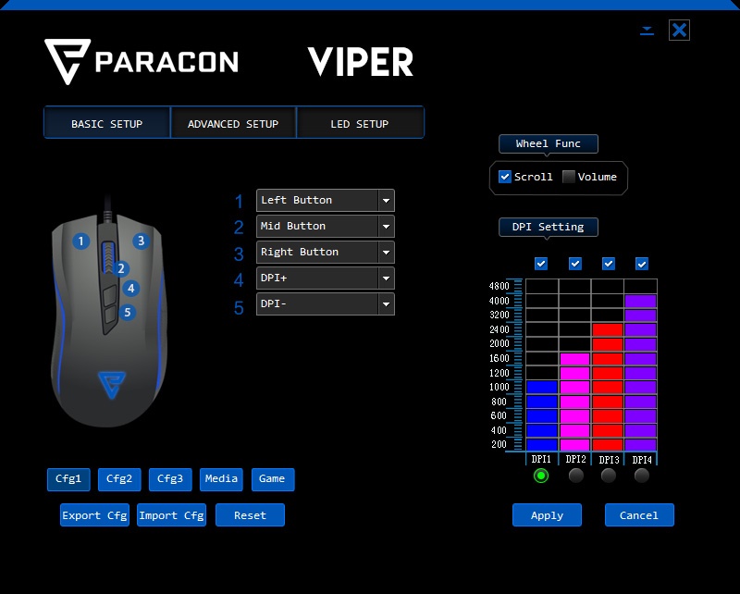Image resolution: width=740 pixels, height=594 pixels.
Task: Select the DPI4 radio indicator
Action: pyautogui.click(x=642, y=476)
